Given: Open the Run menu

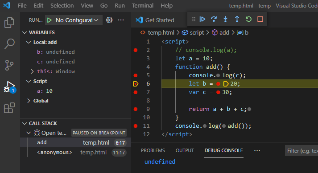Looking at the screenshot, I should tap(120, 5).
